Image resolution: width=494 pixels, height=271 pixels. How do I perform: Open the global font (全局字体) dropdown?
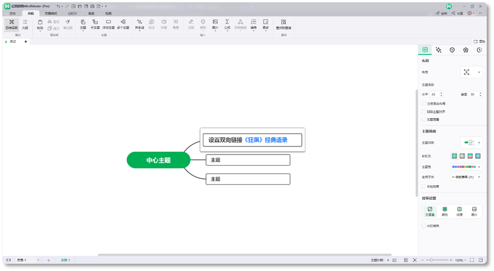tap(467, 177)
